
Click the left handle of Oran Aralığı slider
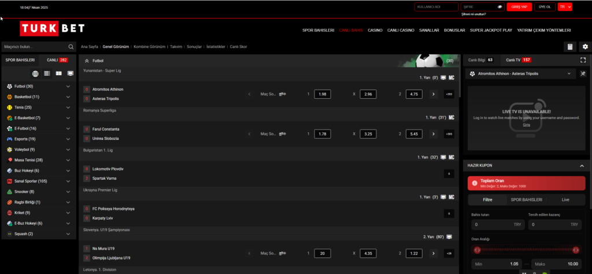coord(477,250)
